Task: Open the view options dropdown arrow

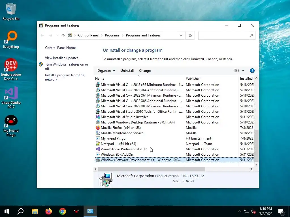Action: [x=243, y=71]
